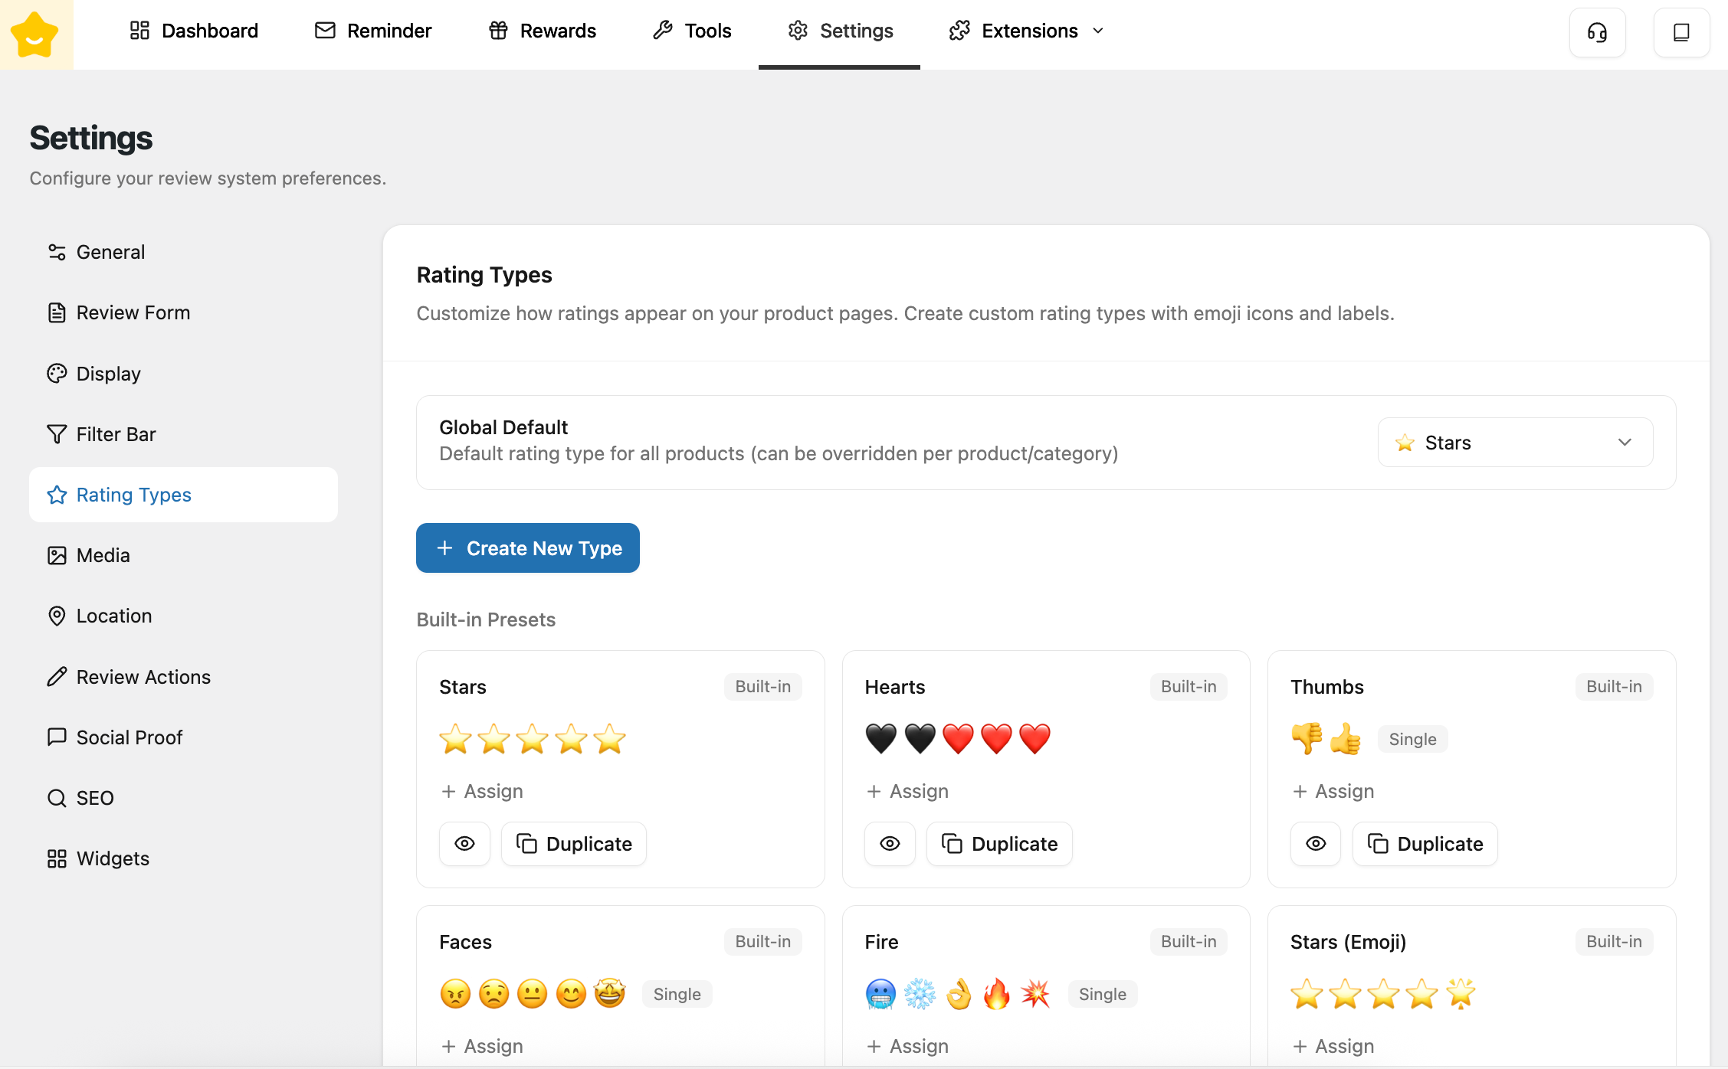
Task: Preview the Thumbs preset with the eye icon
Action: pos(1316,844)
